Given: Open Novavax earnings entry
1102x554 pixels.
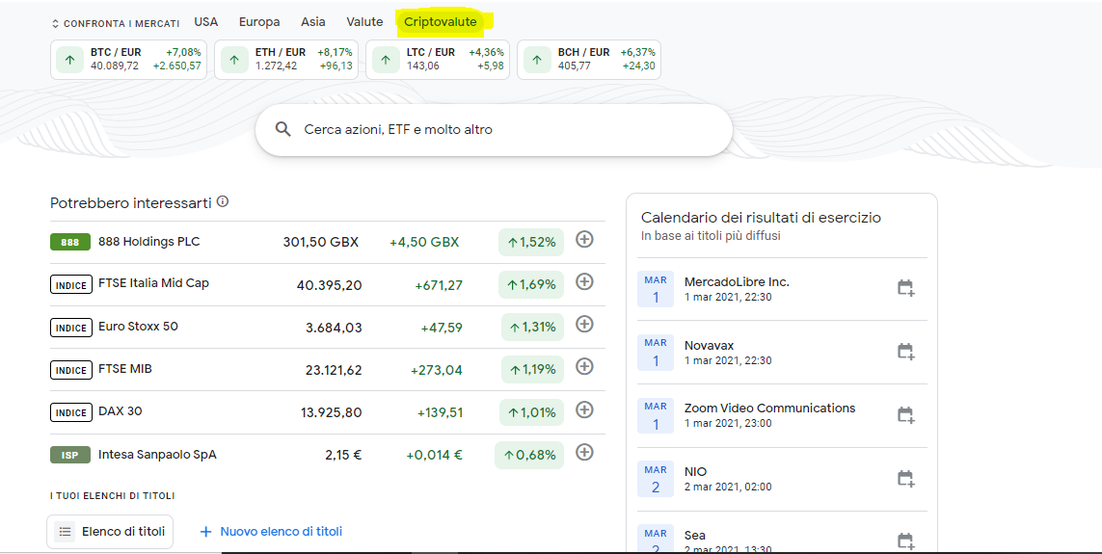Looking at the screenshot, I should (x=782, y=353).
